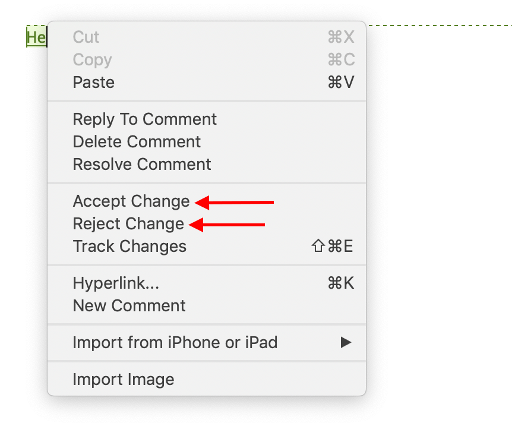
Task: Reject the tracked change
Action: (x=128, y=224)
